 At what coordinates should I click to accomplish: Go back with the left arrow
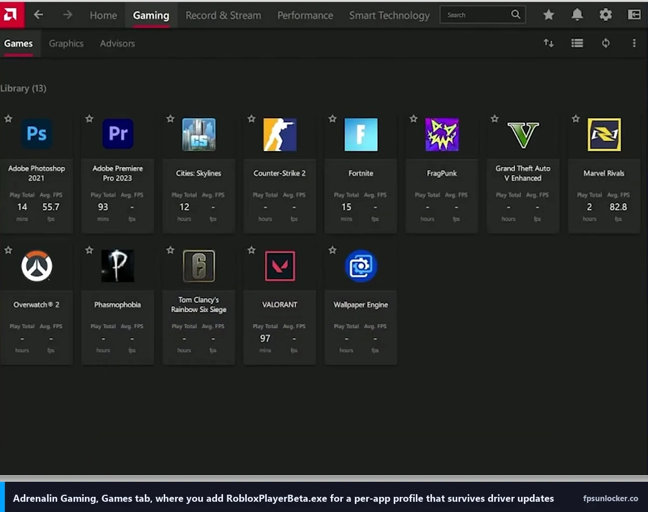(x=38, y=15)
